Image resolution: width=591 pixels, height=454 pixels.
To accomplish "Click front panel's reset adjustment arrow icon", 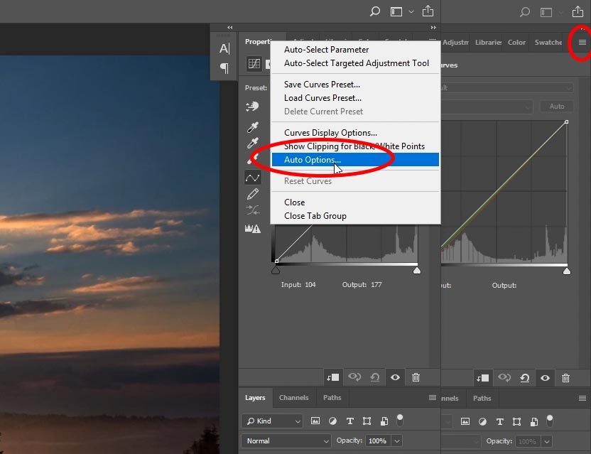I will [x=374, y=377].
